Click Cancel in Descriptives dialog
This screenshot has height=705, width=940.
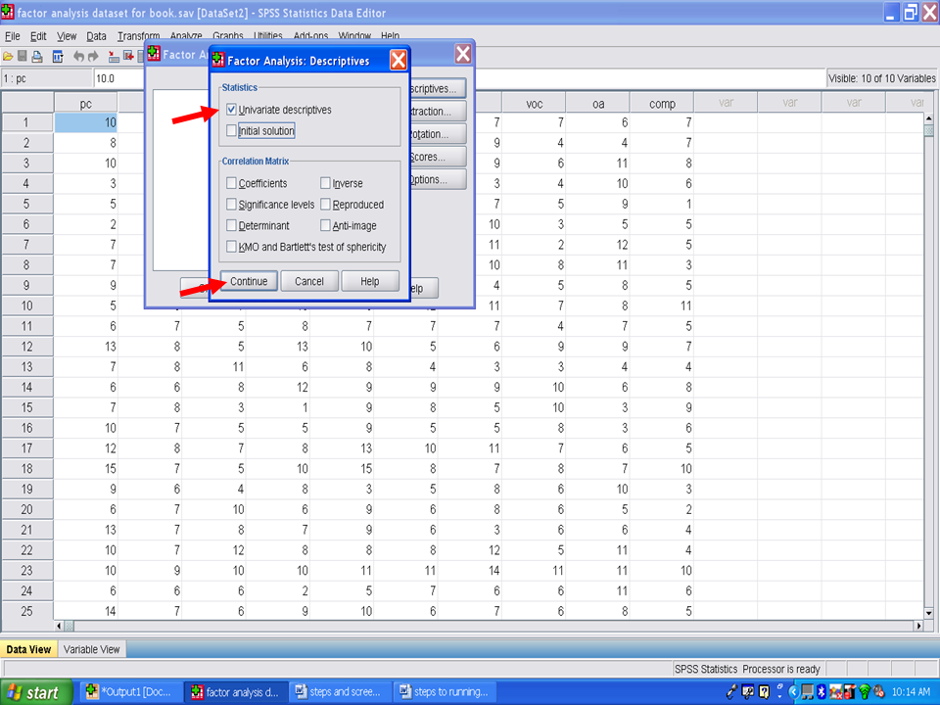coord(309,281)
